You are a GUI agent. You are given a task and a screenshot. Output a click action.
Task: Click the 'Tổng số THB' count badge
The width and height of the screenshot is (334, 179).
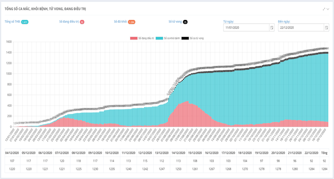(25, 22)
